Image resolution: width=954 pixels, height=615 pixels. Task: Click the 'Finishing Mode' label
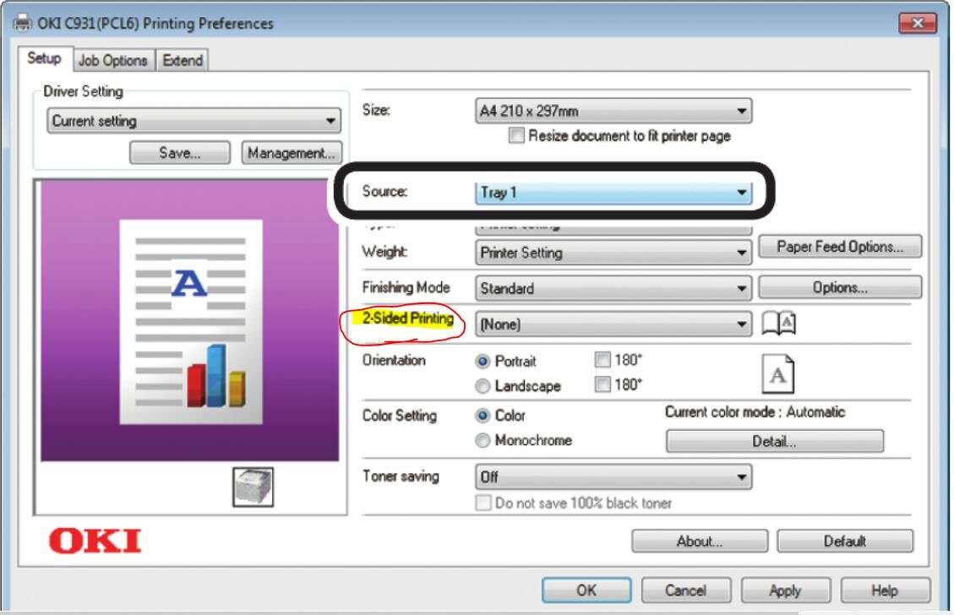click(406, 287)
